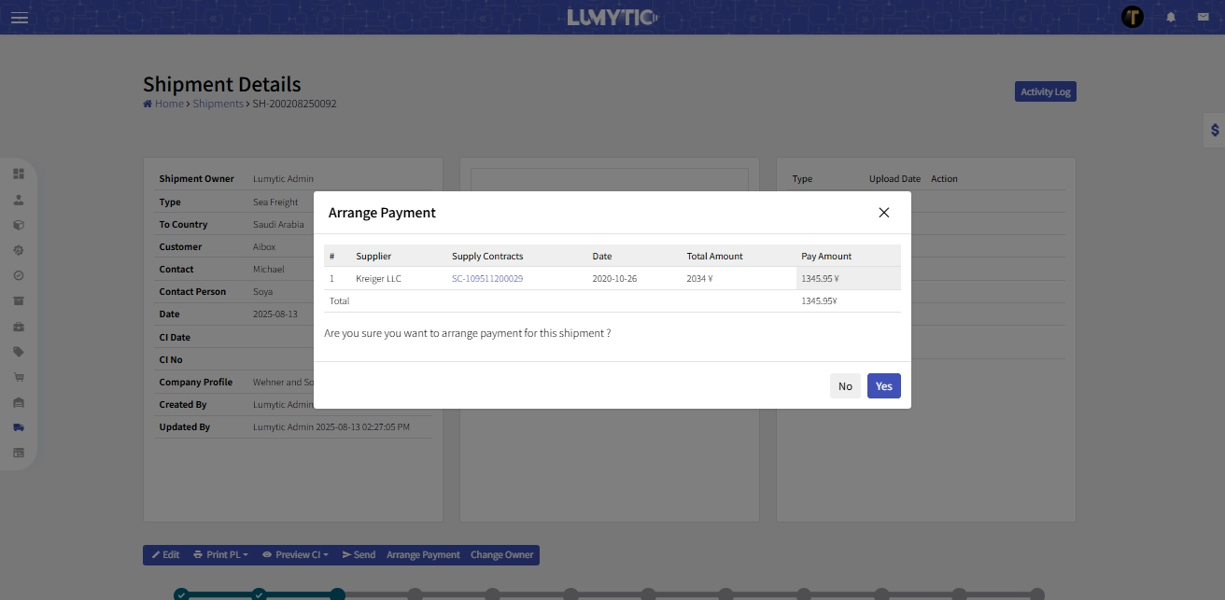Navigate to Shipments via breadcrumb
The image size is (1225, 600).
coord(218,103)
